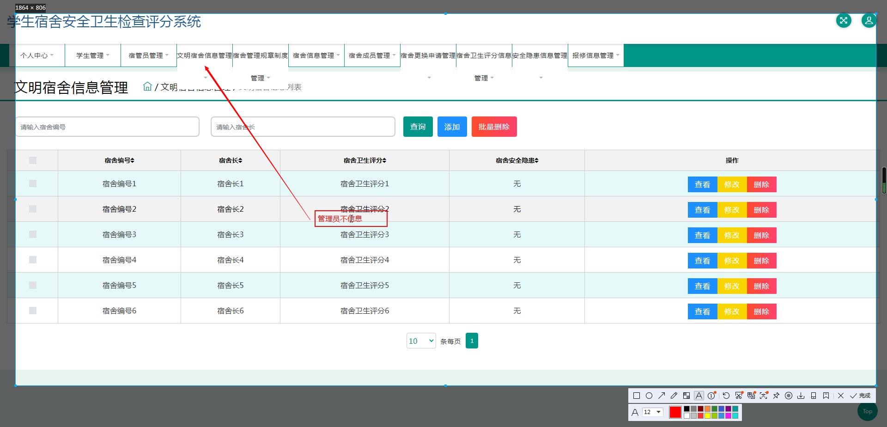Click the Top scroll-up button
Image resolution: width=887 pixels, height=427 pixels.
(868, 411)
